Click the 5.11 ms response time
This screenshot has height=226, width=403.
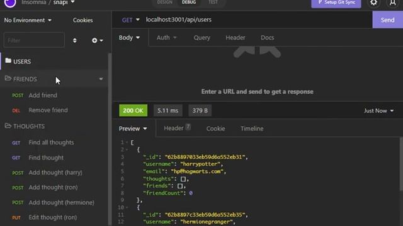168,110
